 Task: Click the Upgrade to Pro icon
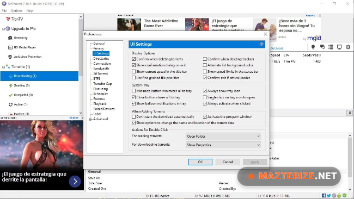point(8,29)
